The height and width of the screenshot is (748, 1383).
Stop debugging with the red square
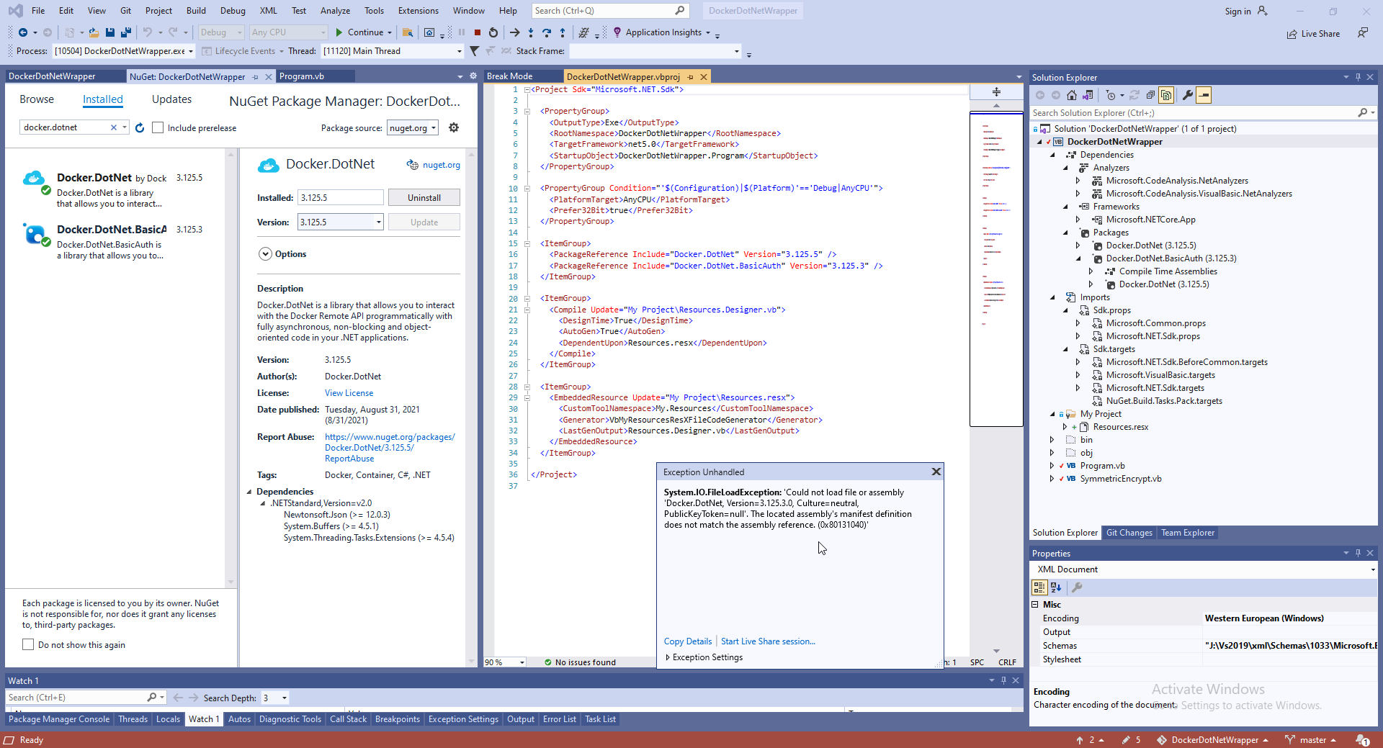(x=478, y=32)
